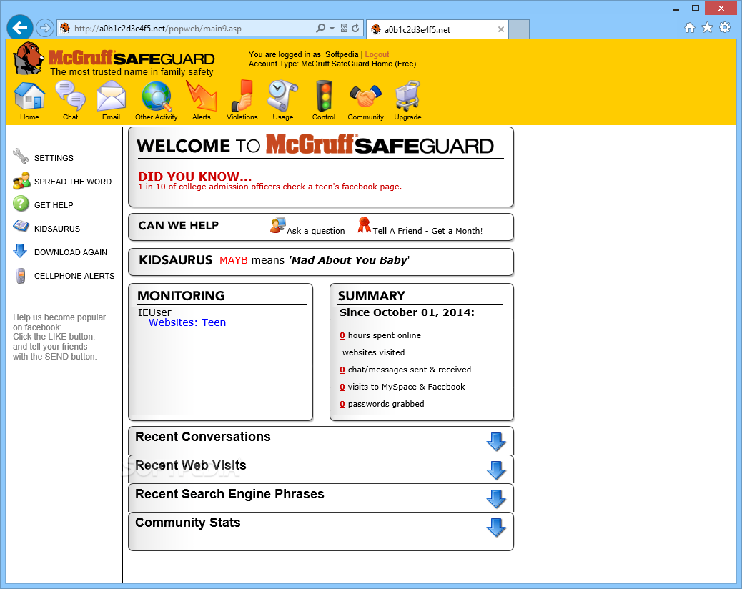
Task: Open address bar autocomplete dropdown arrow
Action: click(332, 29)
